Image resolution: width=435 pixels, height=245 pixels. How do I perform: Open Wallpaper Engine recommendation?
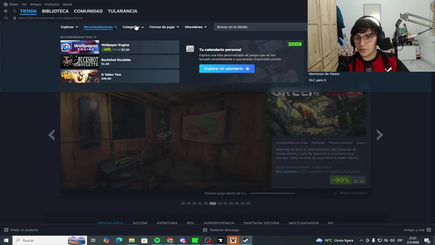[x=120, y=47]
